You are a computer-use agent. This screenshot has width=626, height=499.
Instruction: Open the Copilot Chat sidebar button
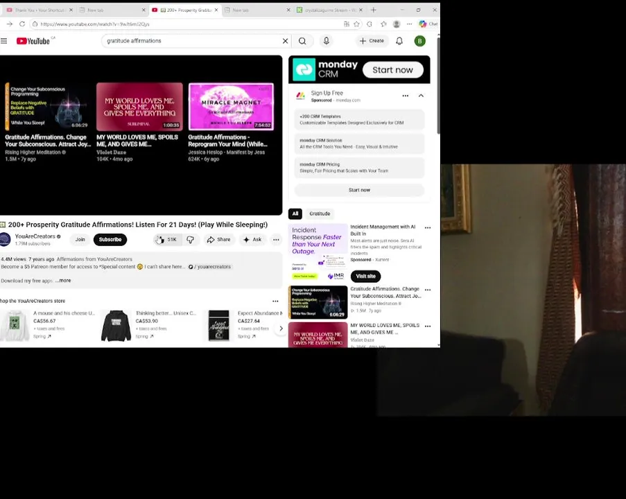(428, 24)
